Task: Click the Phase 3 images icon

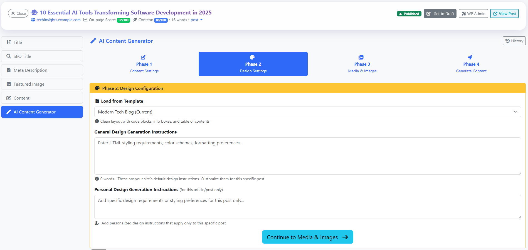Action: coord(361,57)
